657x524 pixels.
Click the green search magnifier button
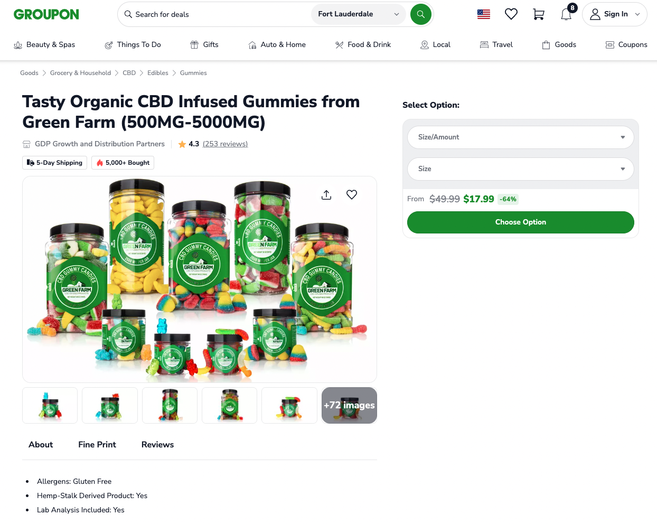tap(420, 14)
